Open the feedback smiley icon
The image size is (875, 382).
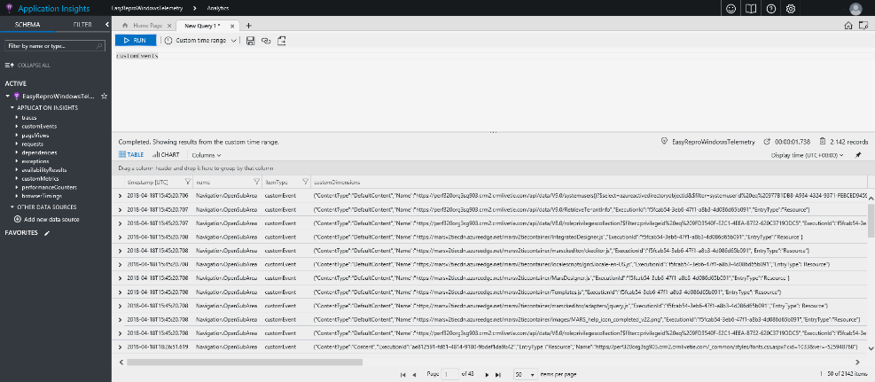731,8
